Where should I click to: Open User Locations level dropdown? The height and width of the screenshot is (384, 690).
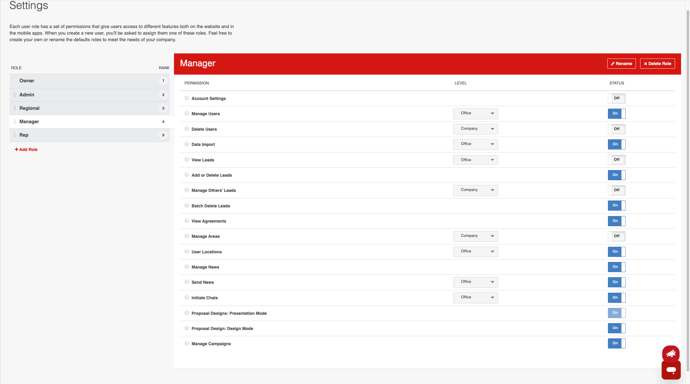475,252
